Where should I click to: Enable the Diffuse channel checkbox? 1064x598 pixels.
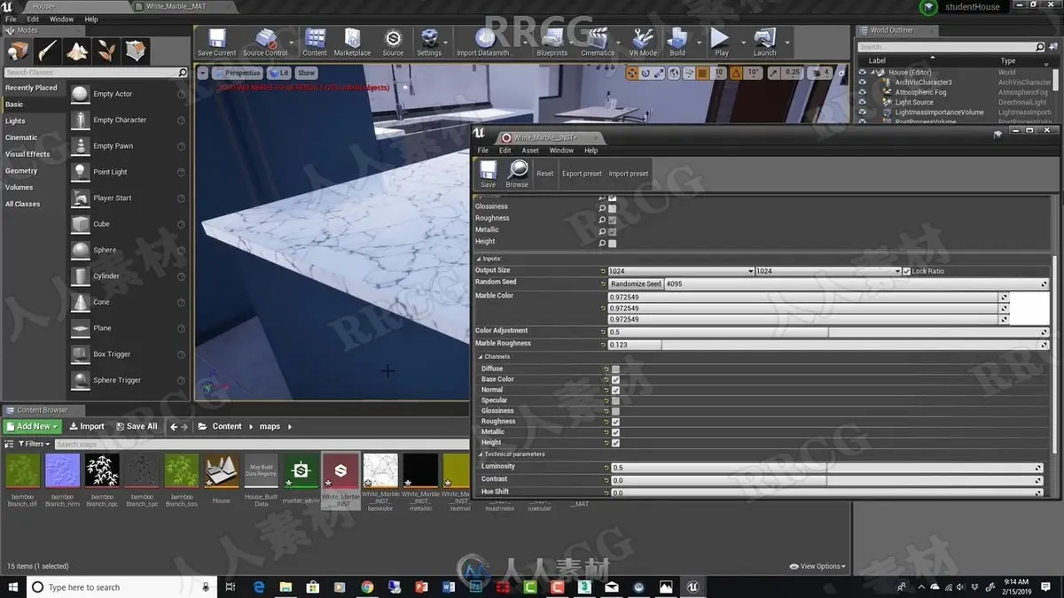click(x=615, y=369)
